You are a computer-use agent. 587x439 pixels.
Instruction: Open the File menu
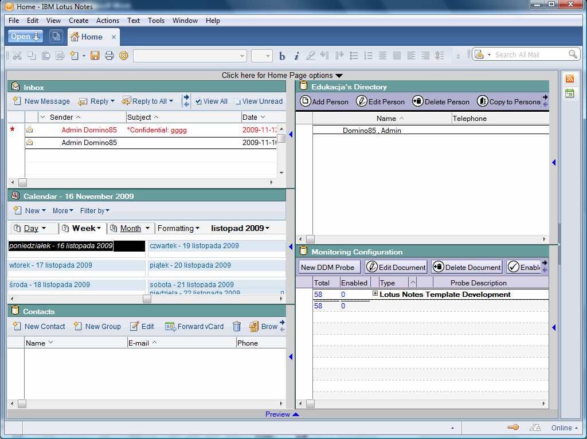(14, 21)
